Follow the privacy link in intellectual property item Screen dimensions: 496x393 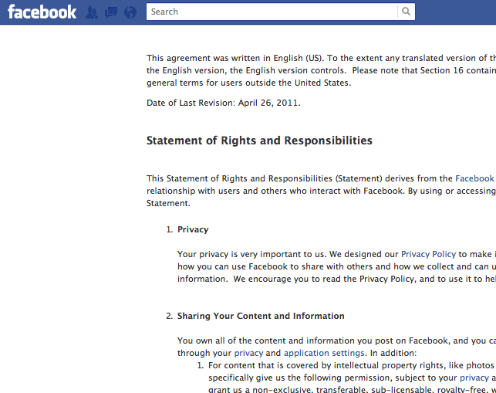474,378
